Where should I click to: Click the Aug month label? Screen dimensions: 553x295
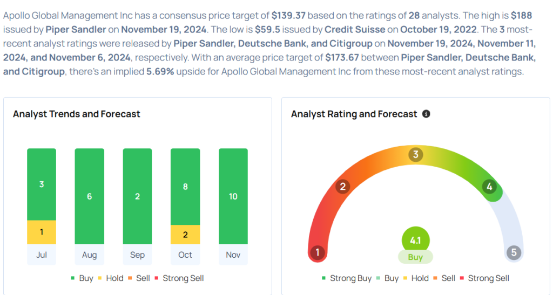pyautogui.click(x=90, y=255)
